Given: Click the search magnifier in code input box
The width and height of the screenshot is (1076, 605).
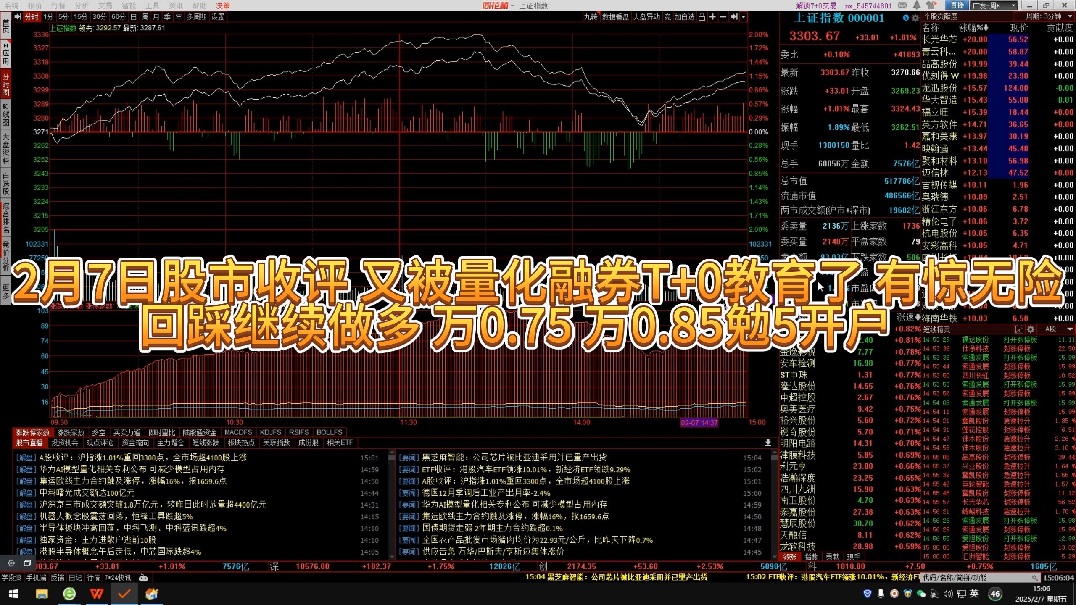Looking at the screenshot, I should pos(1034,578).
